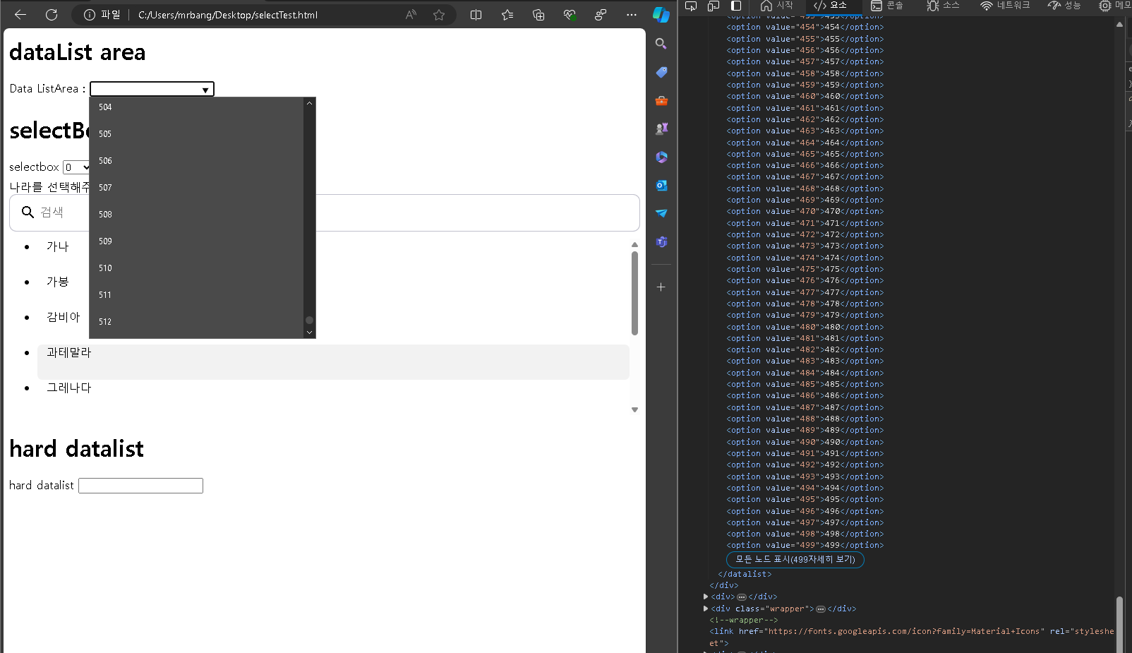Open the sidebar Outlook icon
Viewport: 1132px width, 653px height.
[661, 185]
